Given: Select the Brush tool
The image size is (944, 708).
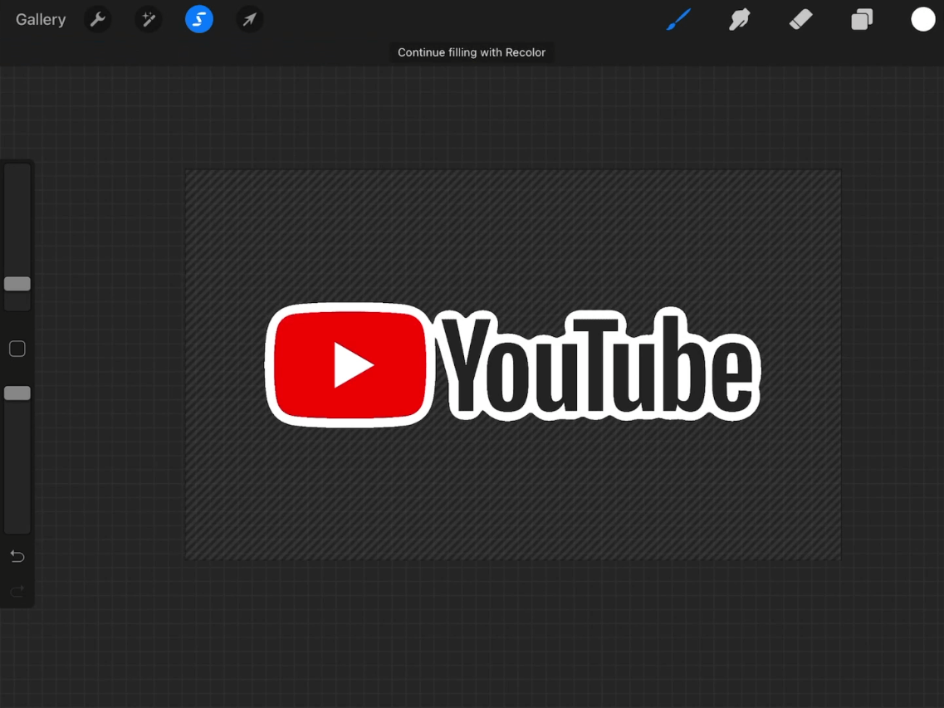Looking at the screenshot, I should click(x=679, y=19).
